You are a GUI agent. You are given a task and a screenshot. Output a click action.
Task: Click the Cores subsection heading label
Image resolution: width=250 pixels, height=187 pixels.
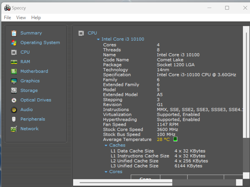coord(116,172)
